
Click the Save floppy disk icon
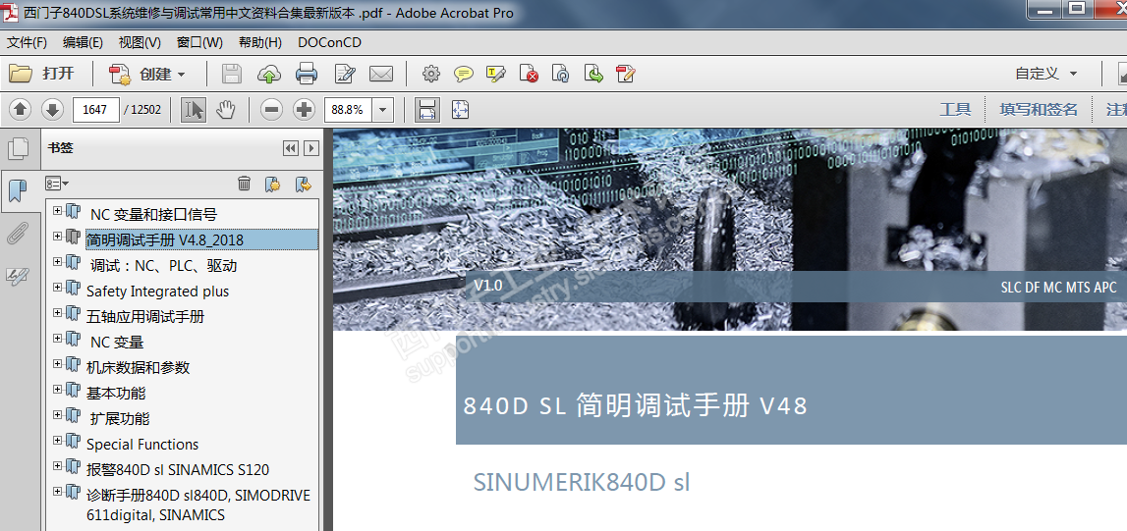click(x=232, y=74)
